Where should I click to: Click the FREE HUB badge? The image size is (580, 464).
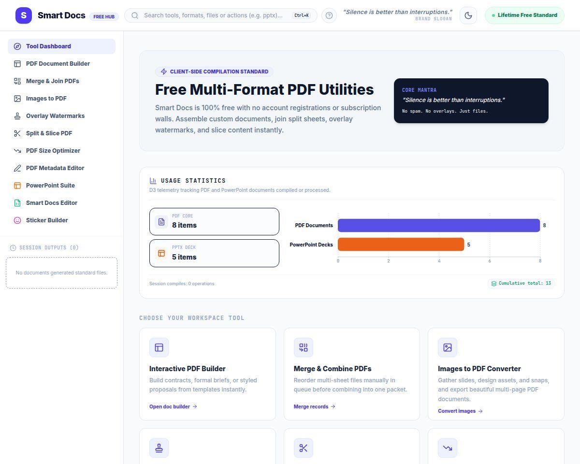[x=104, y=16]
